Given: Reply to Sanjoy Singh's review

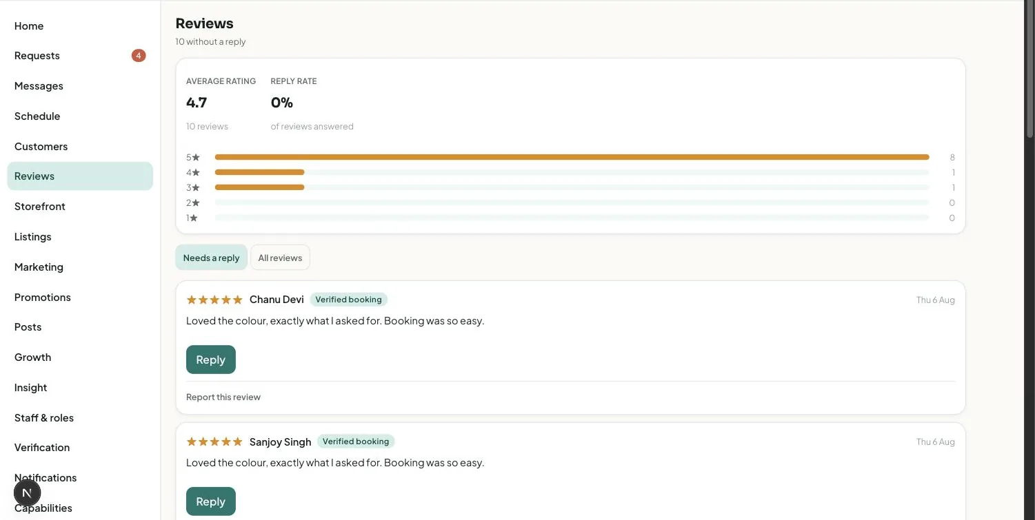Looking at the screenshot, I should coord(211,501).
